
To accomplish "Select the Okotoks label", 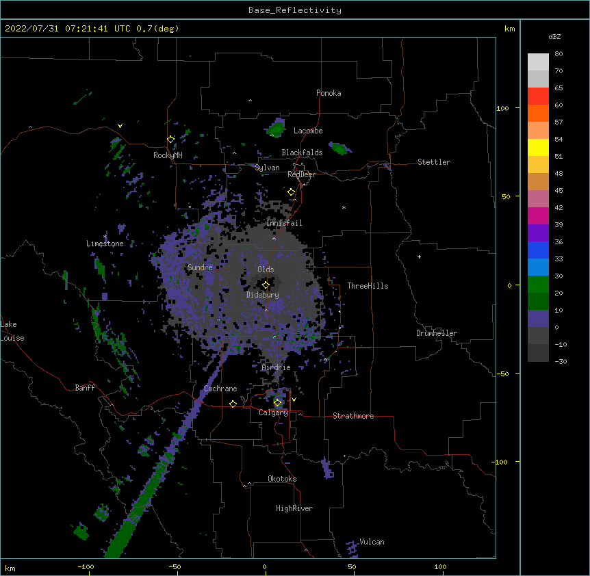I will click(x=282, y=479).
